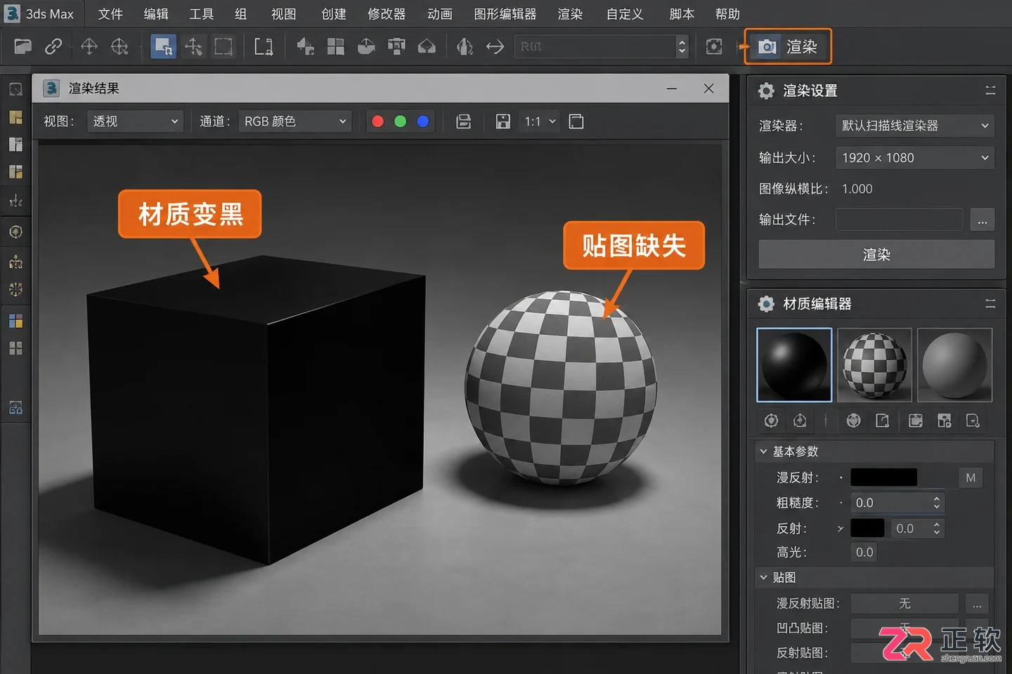This screenshot has height=674, width=1012.
Task: Toggle the small dot next to 漫反射
Action: coord(841,477)
